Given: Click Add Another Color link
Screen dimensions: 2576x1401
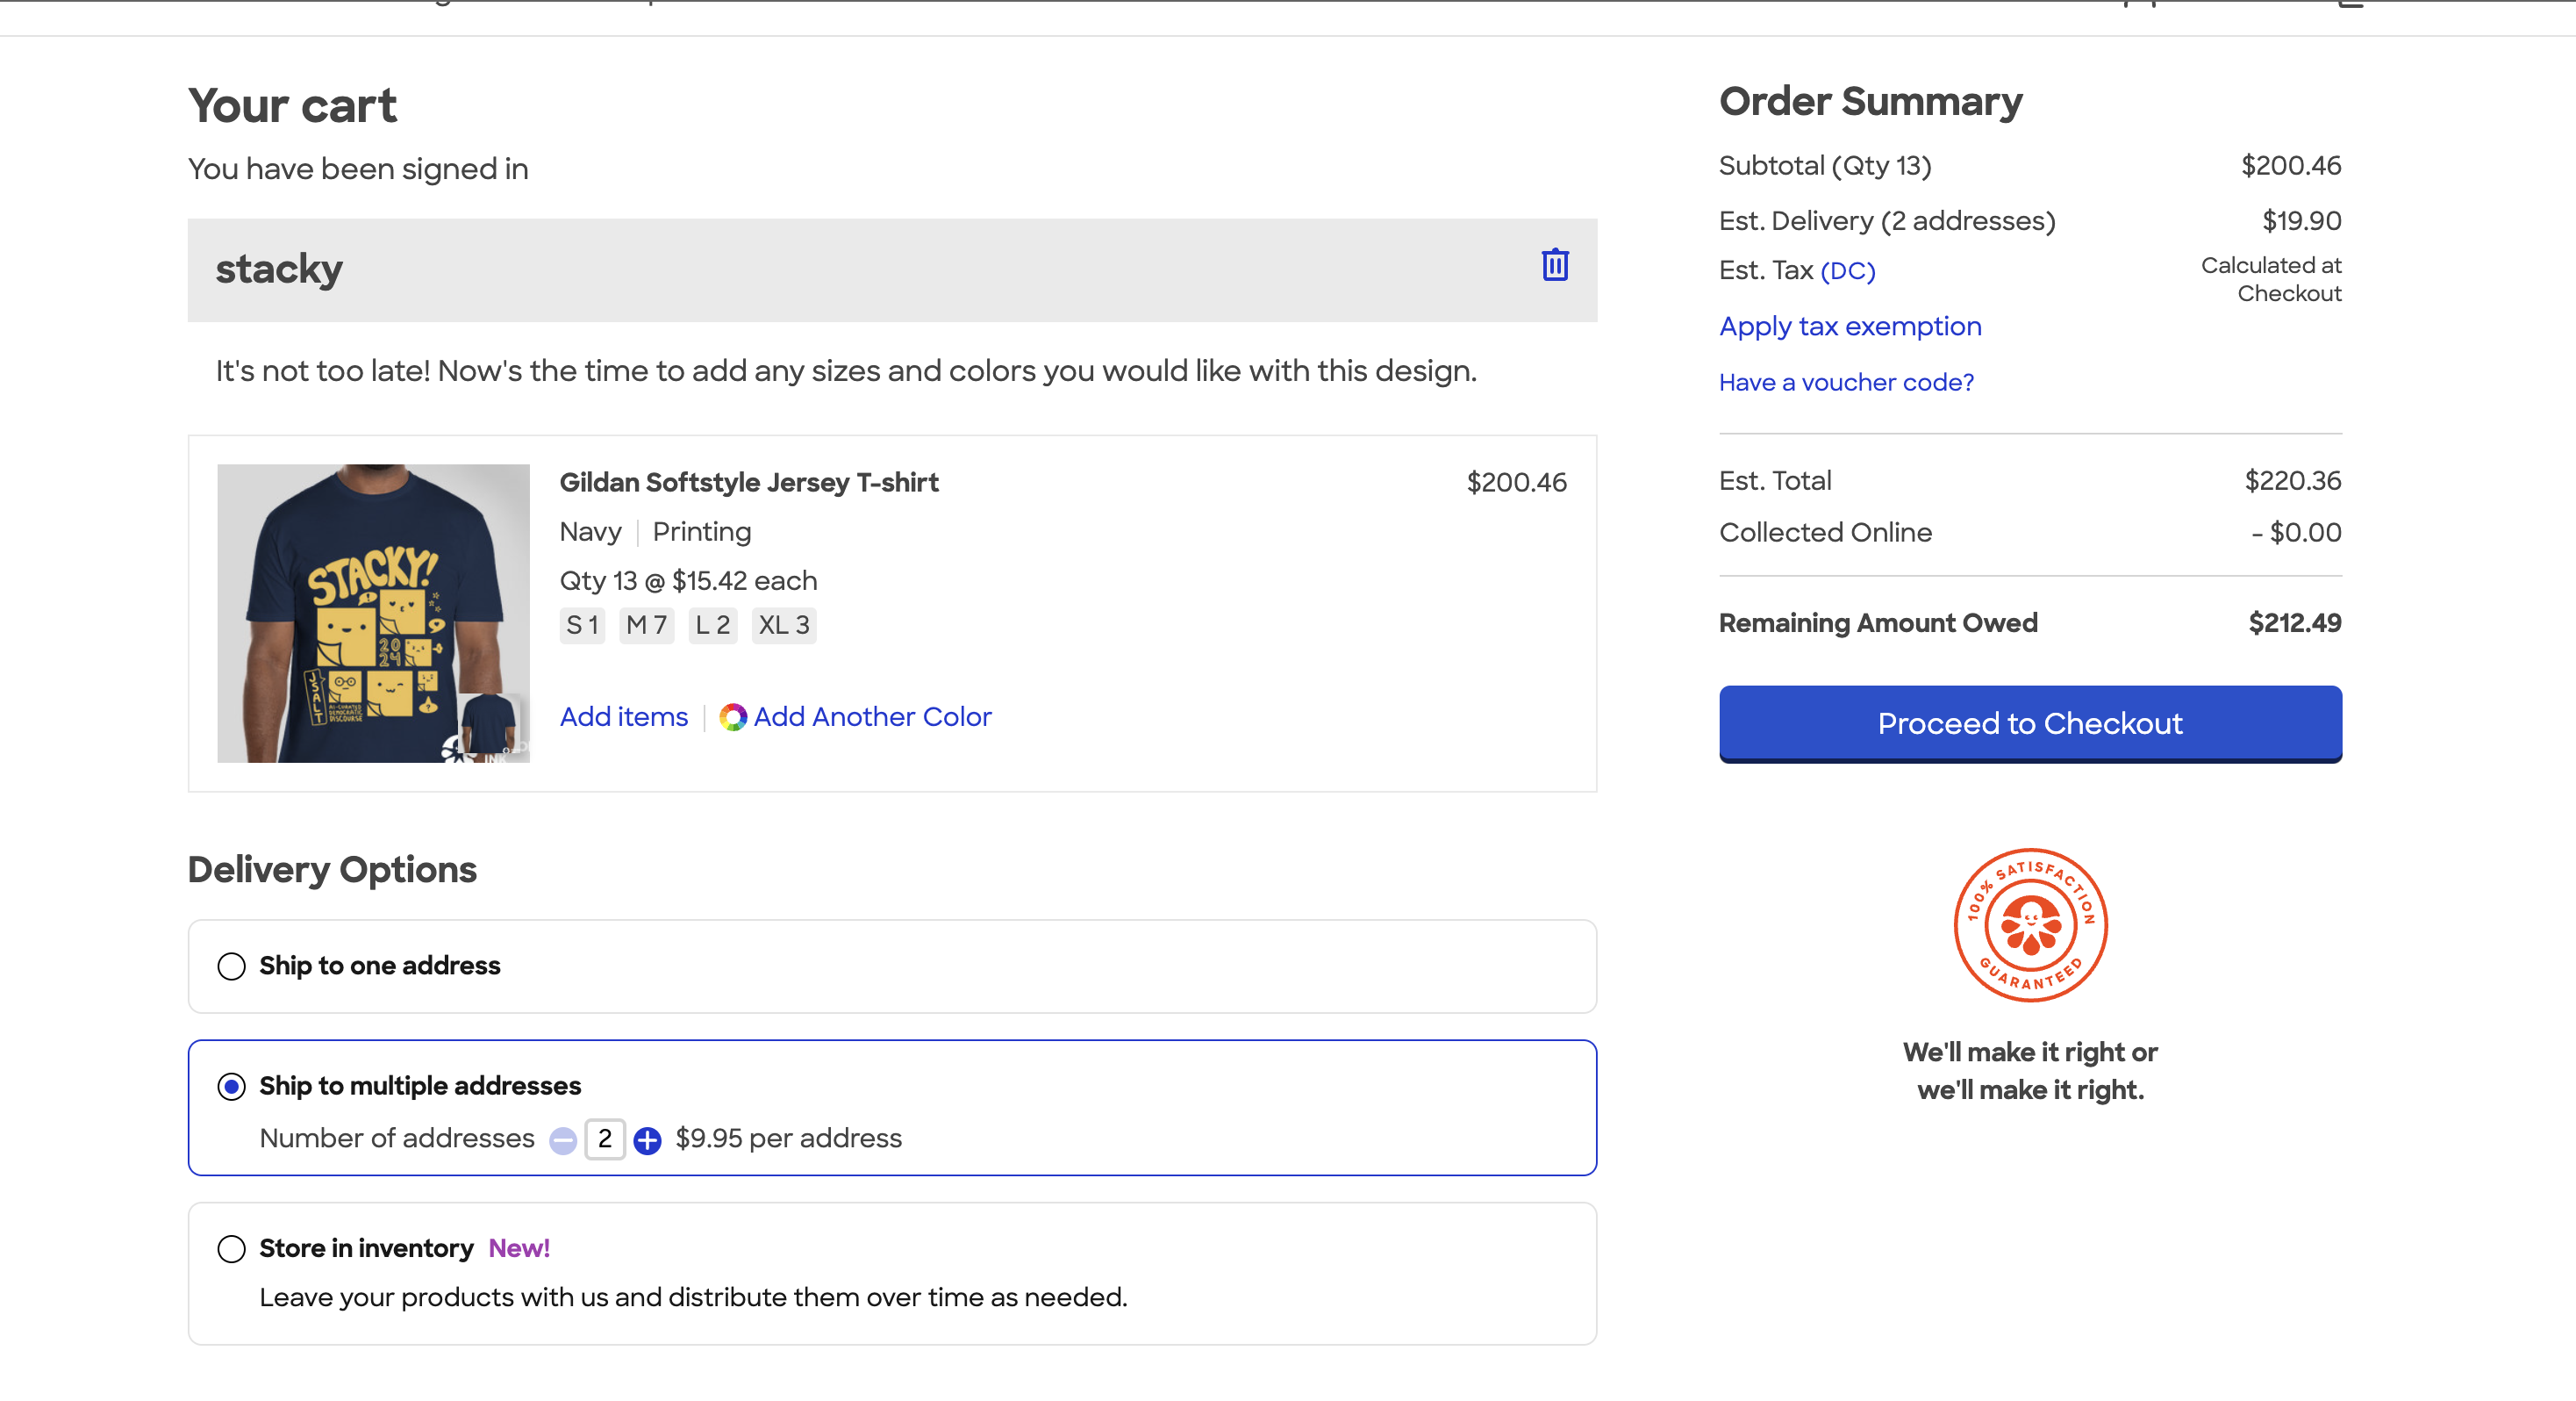Looking at the screenshot, I should [870, 716].
